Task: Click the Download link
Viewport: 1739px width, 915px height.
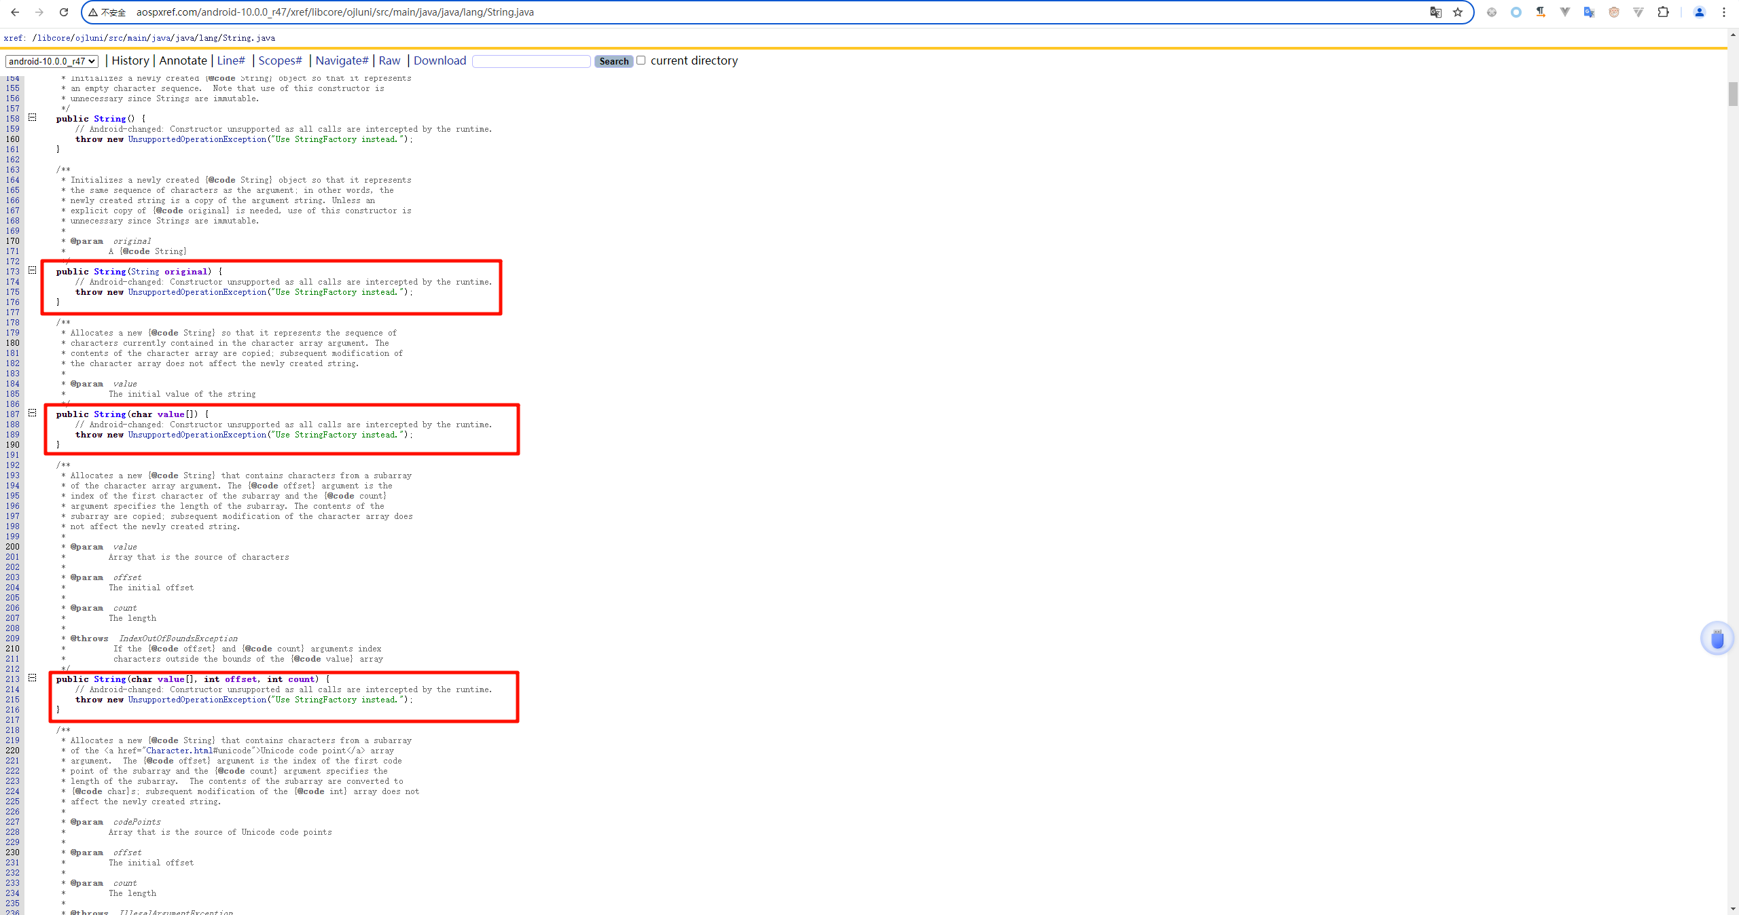Action: 440,60
